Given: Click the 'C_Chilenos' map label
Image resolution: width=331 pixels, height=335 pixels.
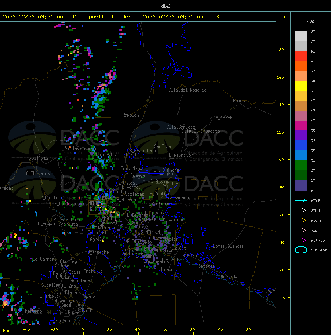Looking at the screenshot, I should pyautogui.click(x=38, y=173).
